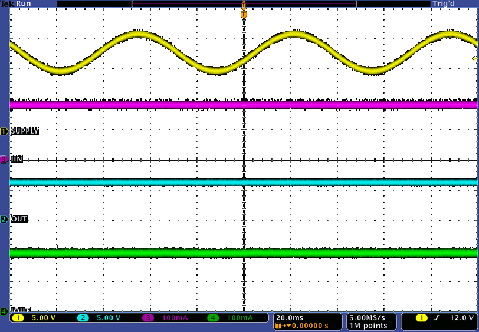Click the rising edge trigger slope symbol
This screenshot has width=479, height=332.
[x=437, y=318]
